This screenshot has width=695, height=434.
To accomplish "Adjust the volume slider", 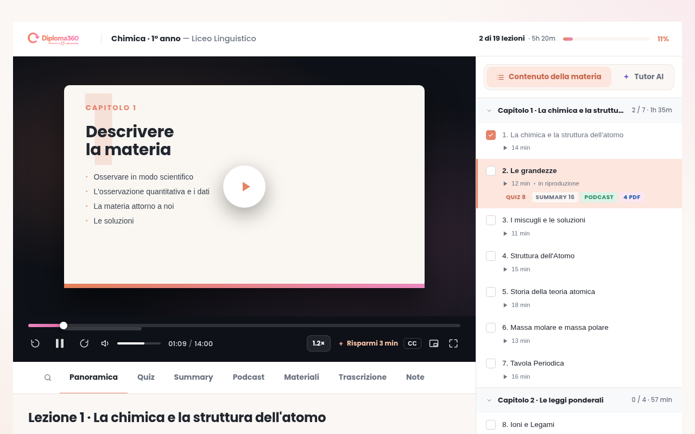I will point(139,343).
